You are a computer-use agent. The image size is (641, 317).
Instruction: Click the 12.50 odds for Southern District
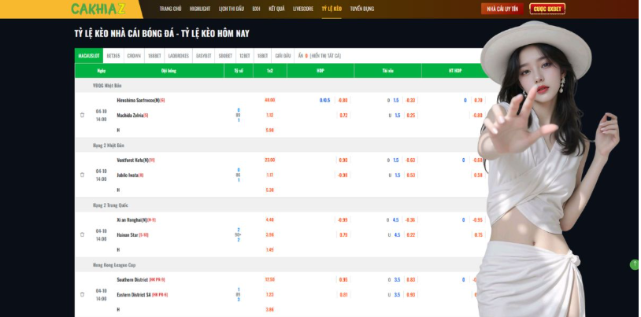pyautogui.click(x=270, y=280)
